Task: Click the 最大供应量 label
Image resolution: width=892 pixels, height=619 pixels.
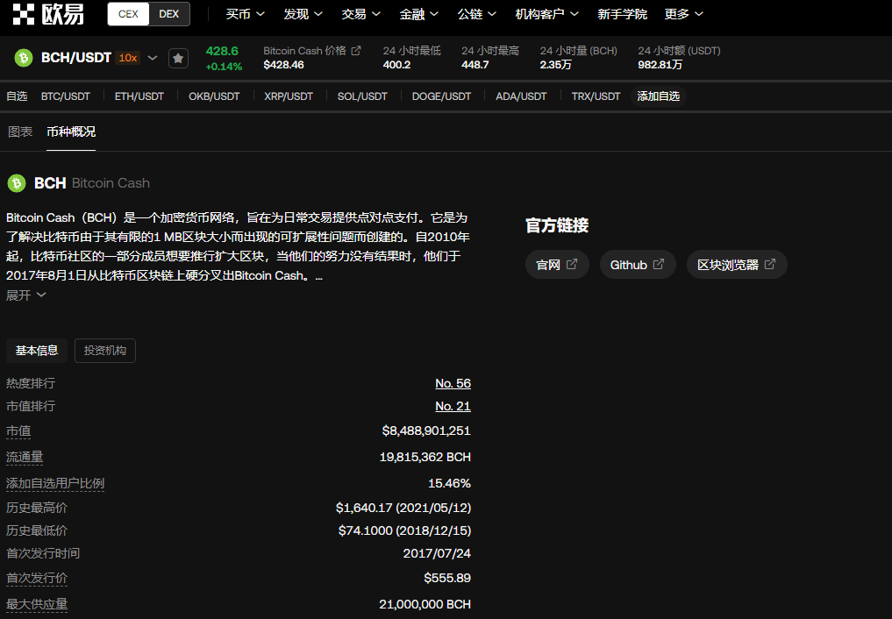Action: pyautogui.click(x=37, y=604)
